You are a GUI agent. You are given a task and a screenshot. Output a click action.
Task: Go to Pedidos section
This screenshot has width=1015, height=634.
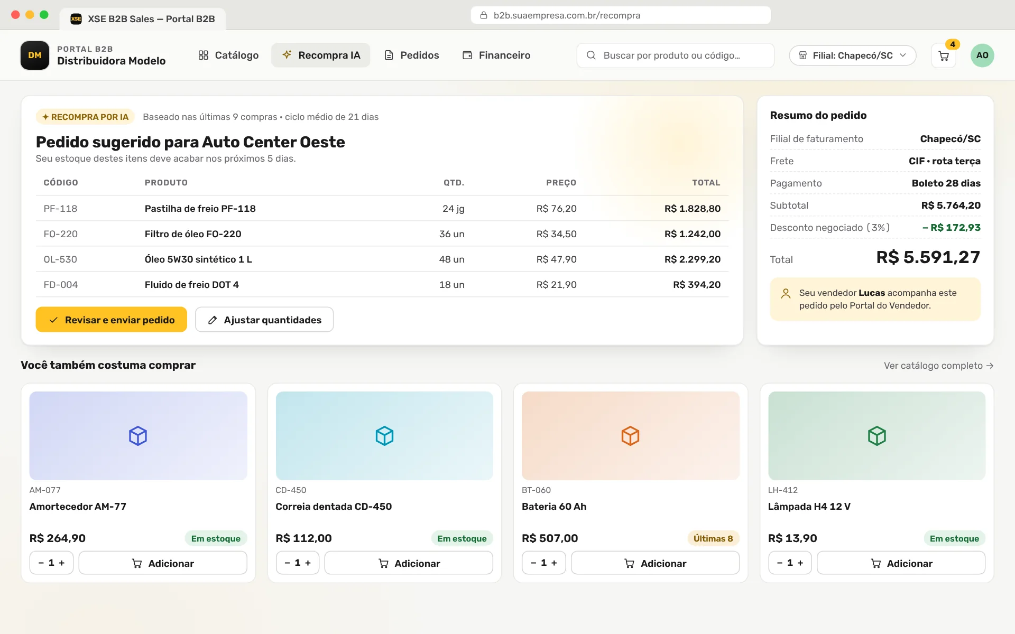tap(412, 55)
